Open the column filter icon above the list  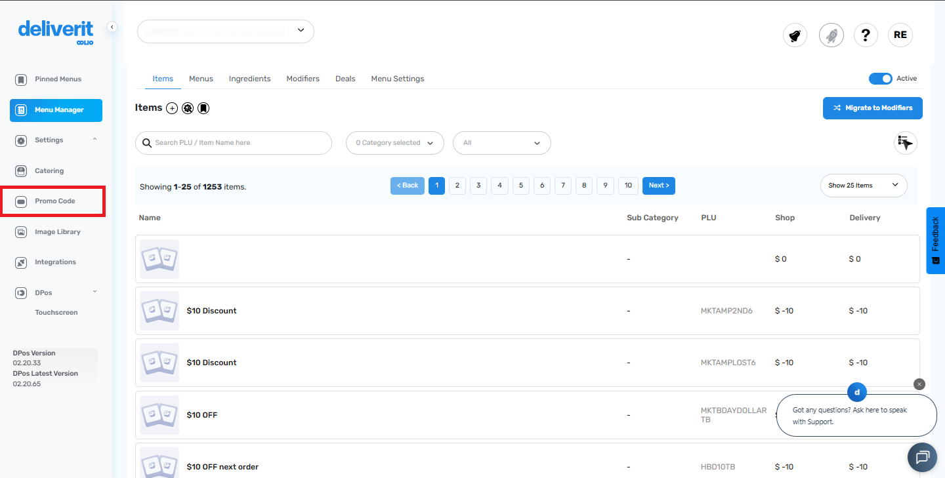(905, 142)
